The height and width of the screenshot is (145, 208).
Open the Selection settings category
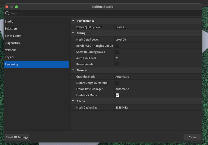[x=36, y=29]
